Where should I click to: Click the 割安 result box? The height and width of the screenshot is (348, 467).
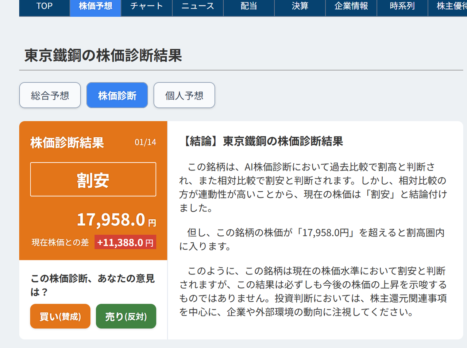93,179
